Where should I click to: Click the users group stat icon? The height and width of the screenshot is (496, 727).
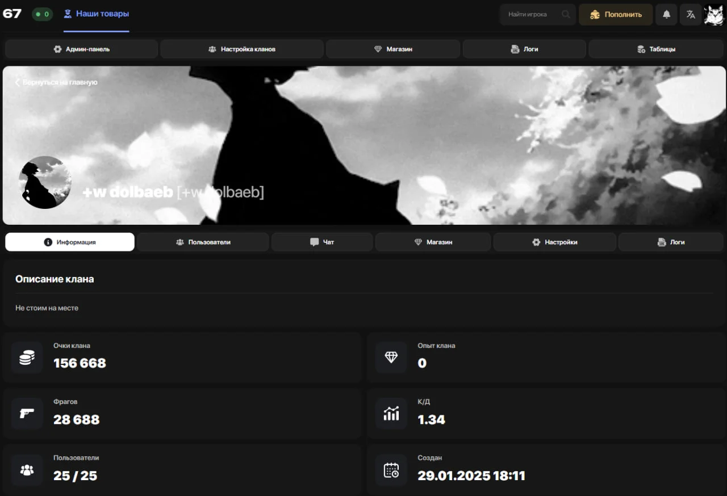click(27, 470)
